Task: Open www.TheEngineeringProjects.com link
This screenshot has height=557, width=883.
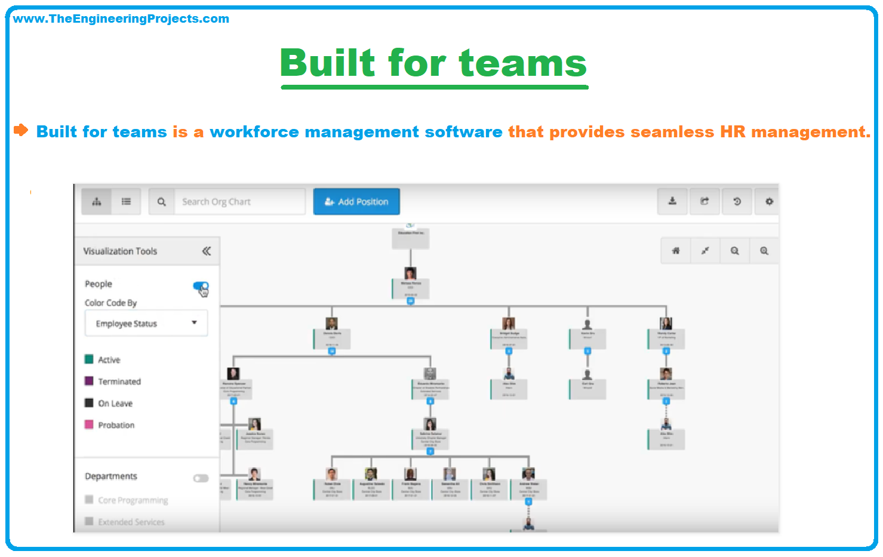Action: (121, 19)
